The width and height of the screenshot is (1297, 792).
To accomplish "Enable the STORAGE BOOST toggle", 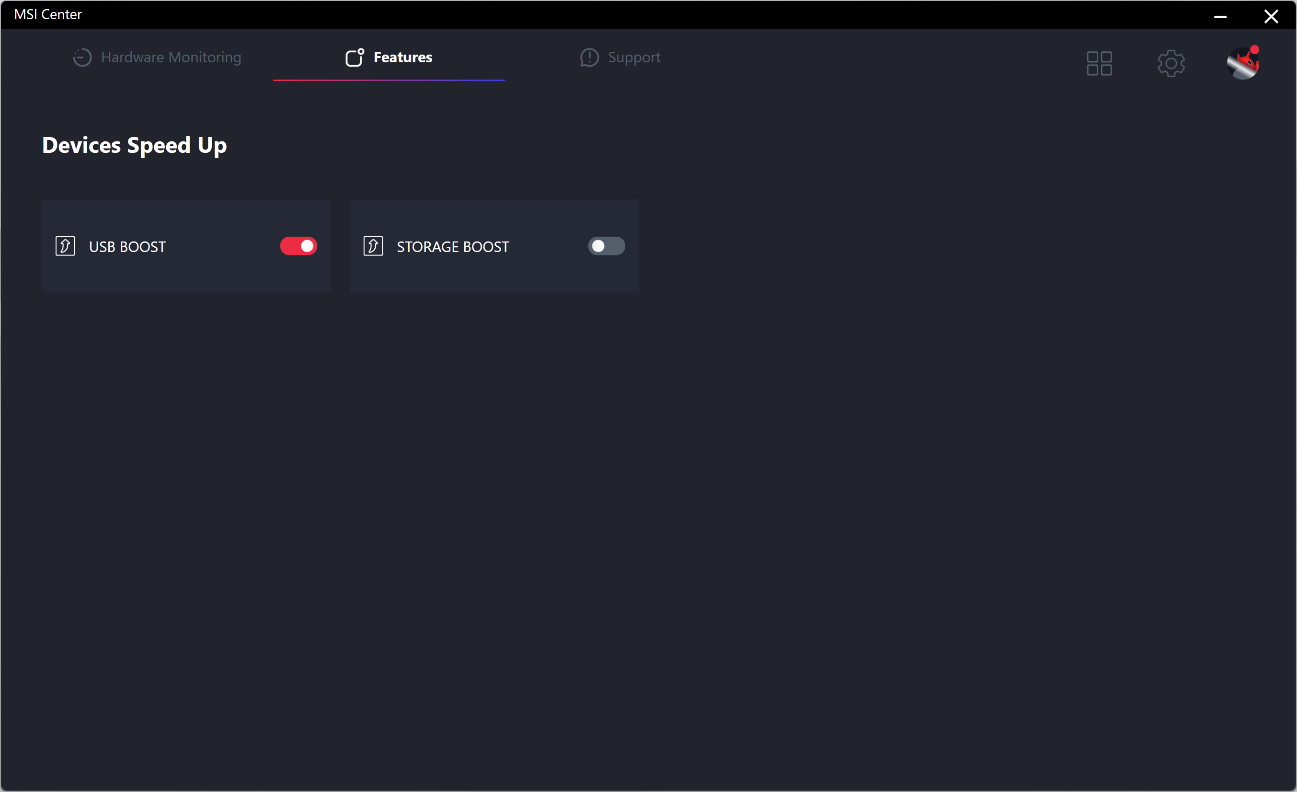I will click(x=607, y=246).
